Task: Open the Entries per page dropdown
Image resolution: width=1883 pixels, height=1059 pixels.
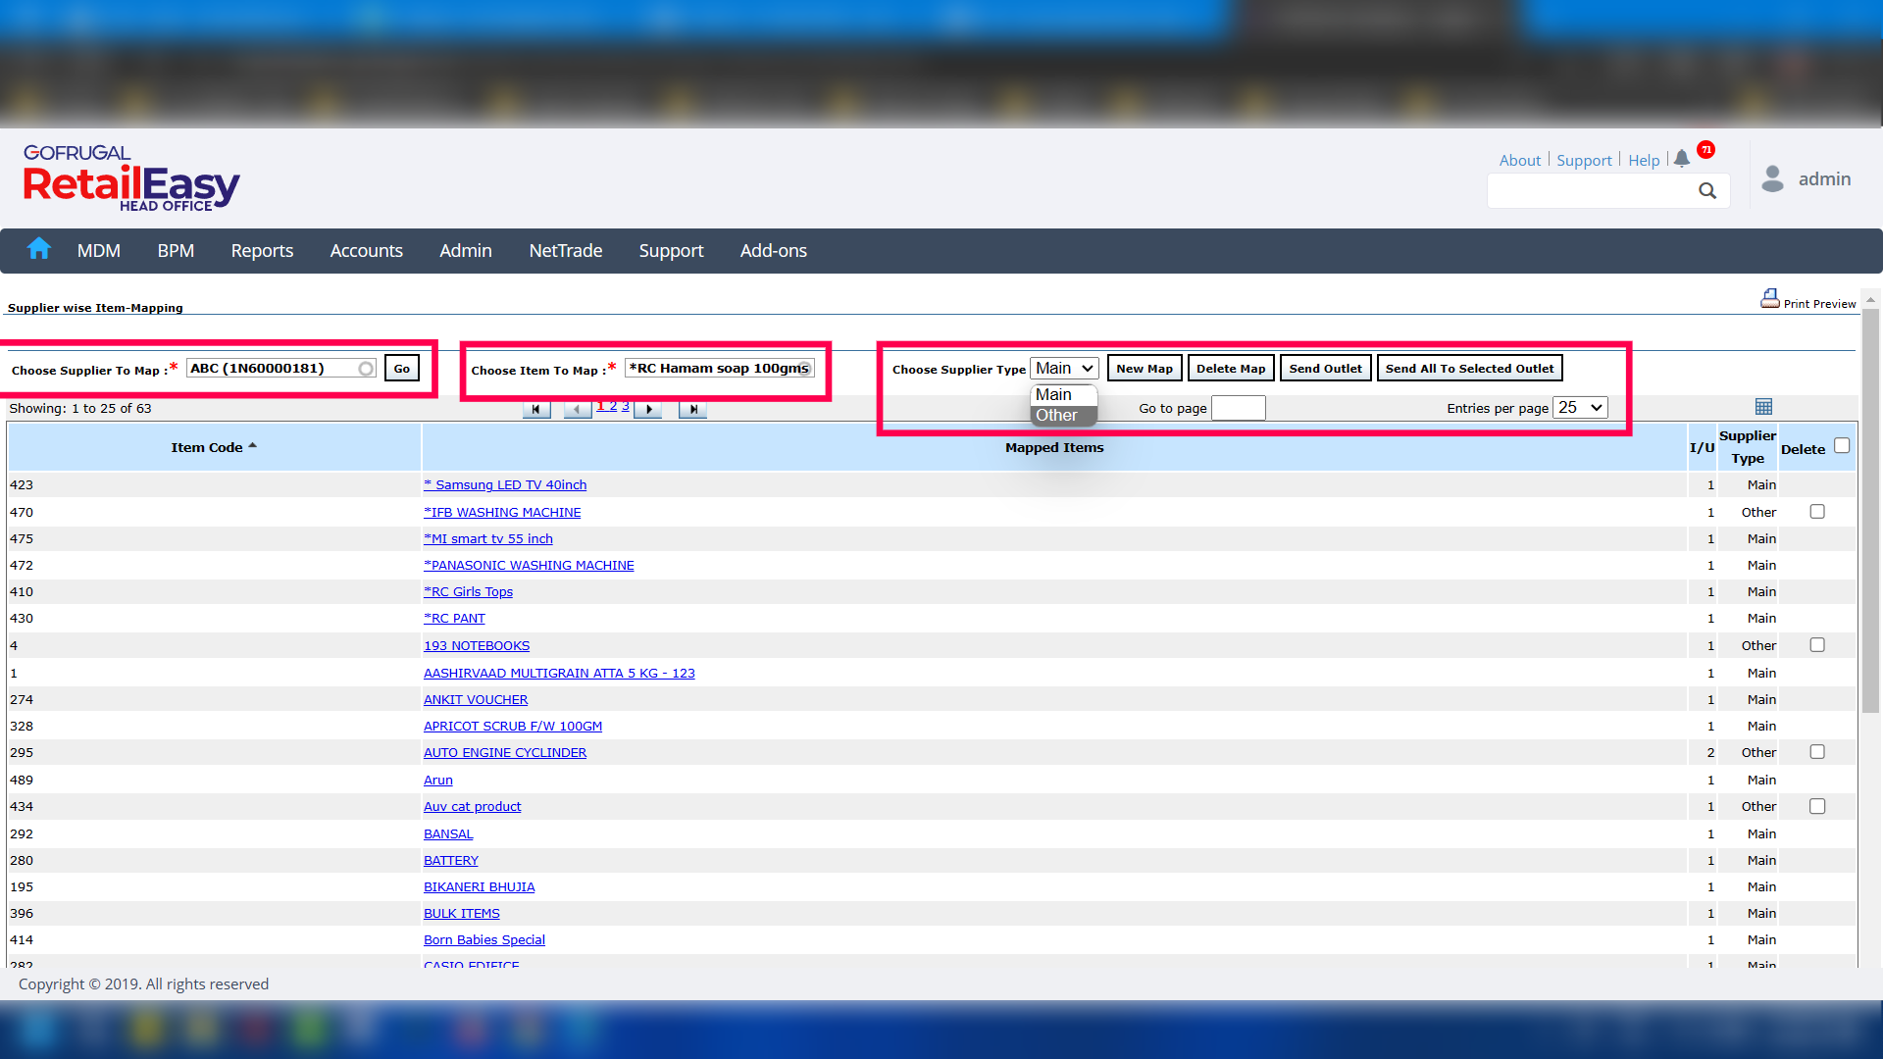Action: 1580,408
